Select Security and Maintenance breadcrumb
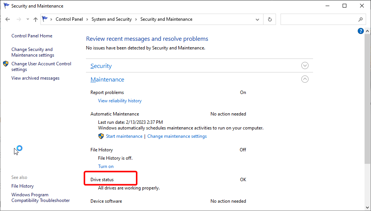Viewport: 371px width, 211px height. (x=166, y=19)
